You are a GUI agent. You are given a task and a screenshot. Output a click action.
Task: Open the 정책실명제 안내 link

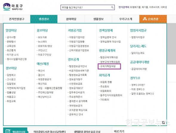click(x=108, y=37)
